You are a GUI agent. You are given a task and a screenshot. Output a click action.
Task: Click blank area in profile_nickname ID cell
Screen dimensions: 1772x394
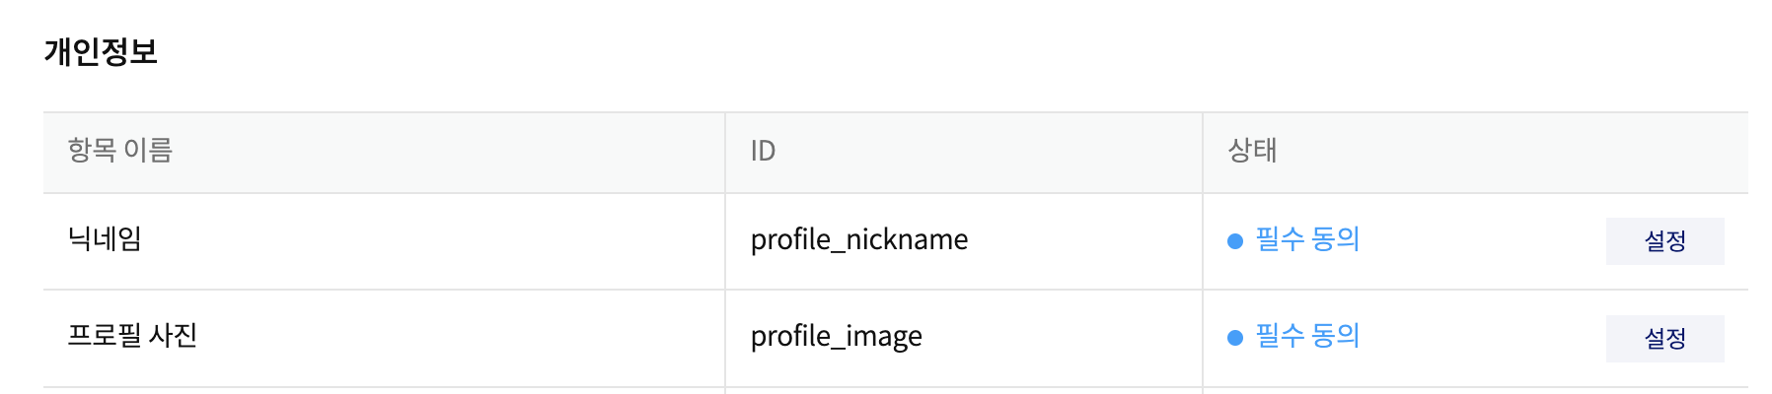click(1085, 241)
